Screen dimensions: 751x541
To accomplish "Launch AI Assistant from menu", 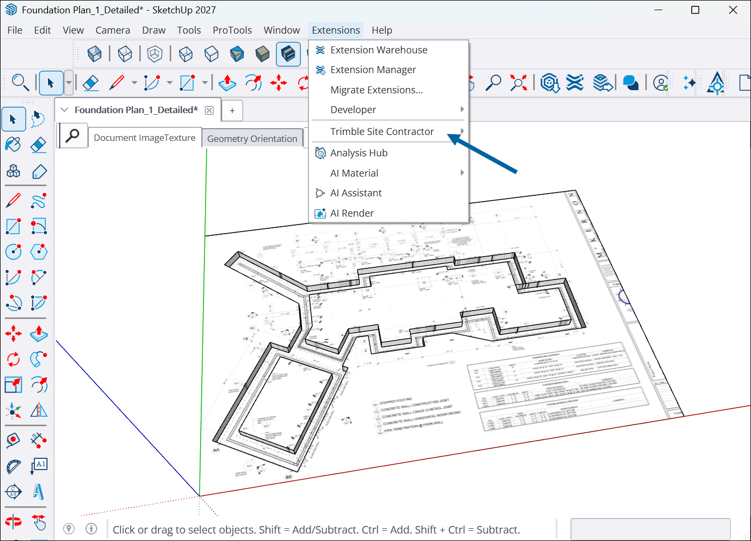I will tap(389, 193).
